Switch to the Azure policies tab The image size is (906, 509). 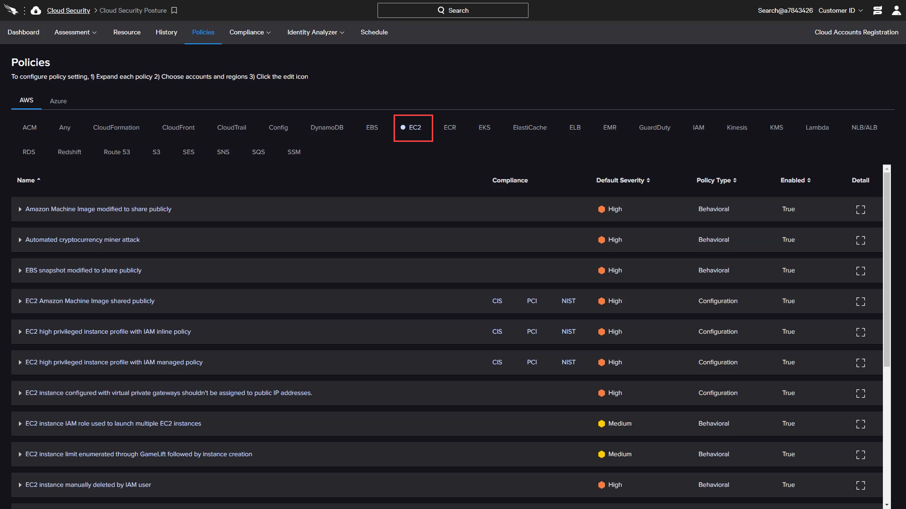[x=58, y=101]
